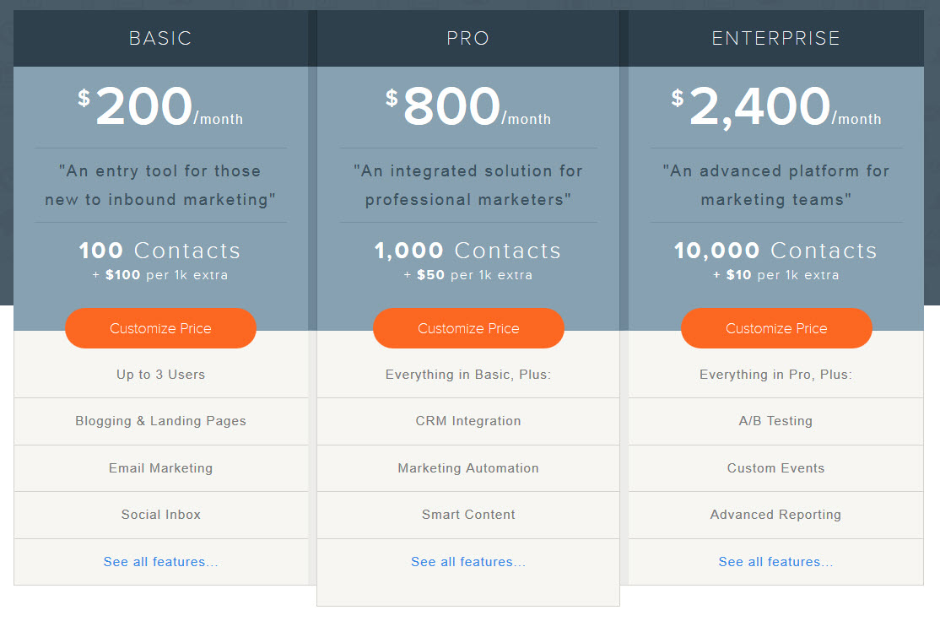Viewport: 940px width, 621px height.
Task: Select the ENTERPRISE plan header
Action: (776, 39)
